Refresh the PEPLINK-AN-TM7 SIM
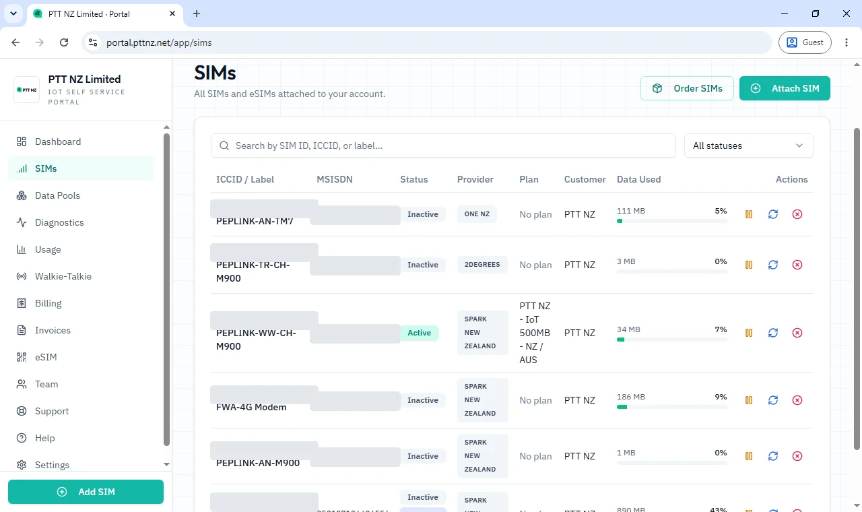862x512 pixels. 773,214
